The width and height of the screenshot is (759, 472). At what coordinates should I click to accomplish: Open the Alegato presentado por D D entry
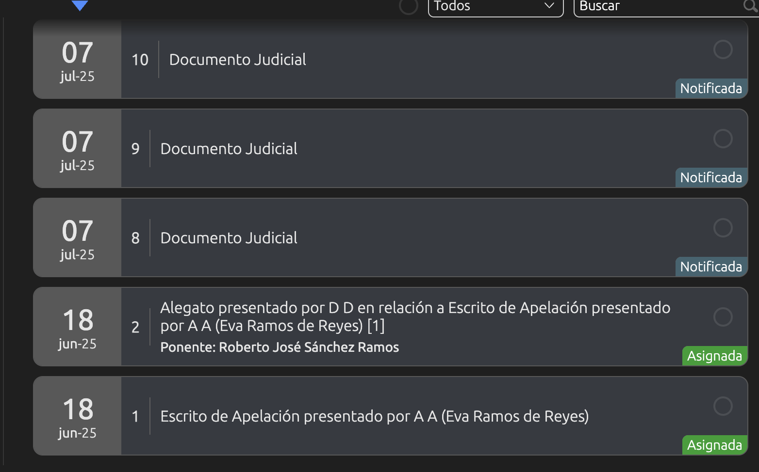415,316
